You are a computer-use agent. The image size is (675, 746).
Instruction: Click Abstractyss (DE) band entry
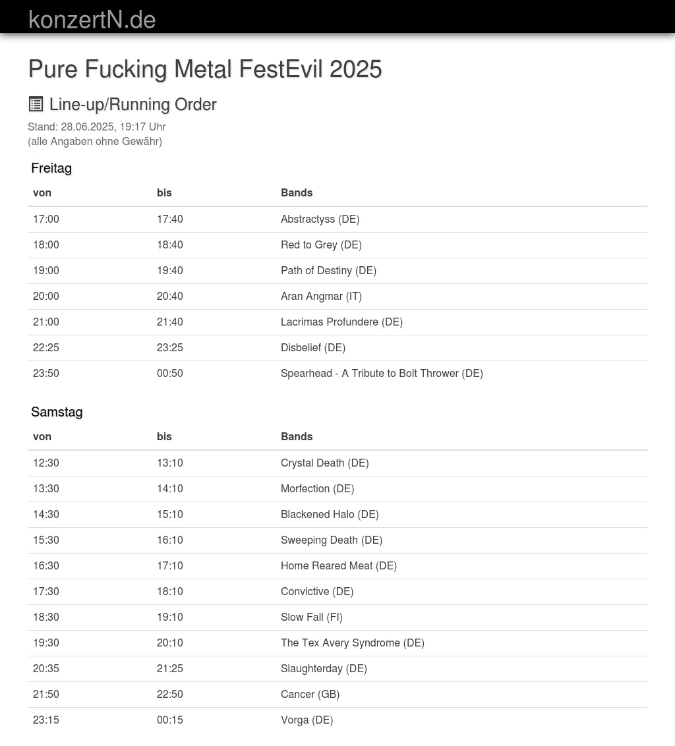pos(320,219)
